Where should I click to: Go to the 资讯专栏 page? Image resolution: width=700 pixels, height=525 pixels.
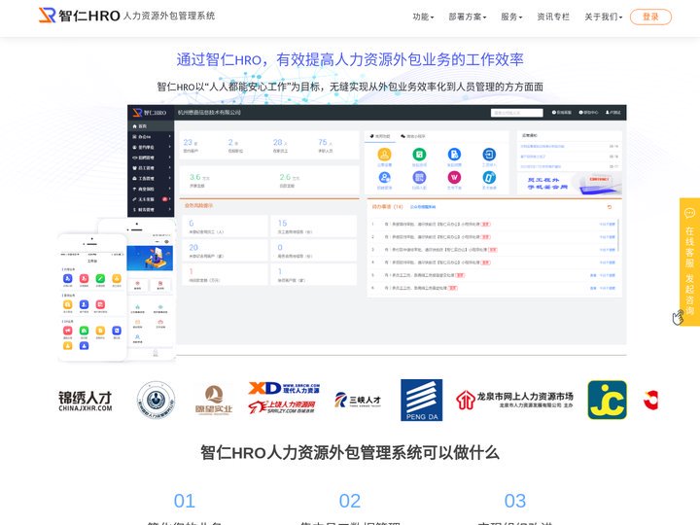pyautogui.click(x=553, y=17)
